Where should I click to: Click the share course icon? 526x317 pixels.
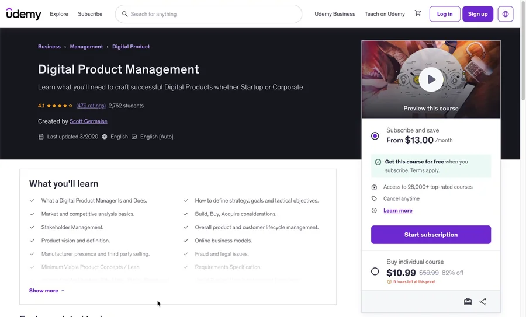tap(483, 302)
